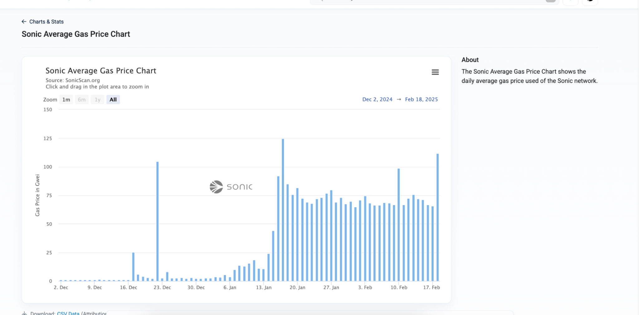This screenshot has width=639, height=315.
Task: Open the chart context hamburger menu
Action: [x=435, y=72]
